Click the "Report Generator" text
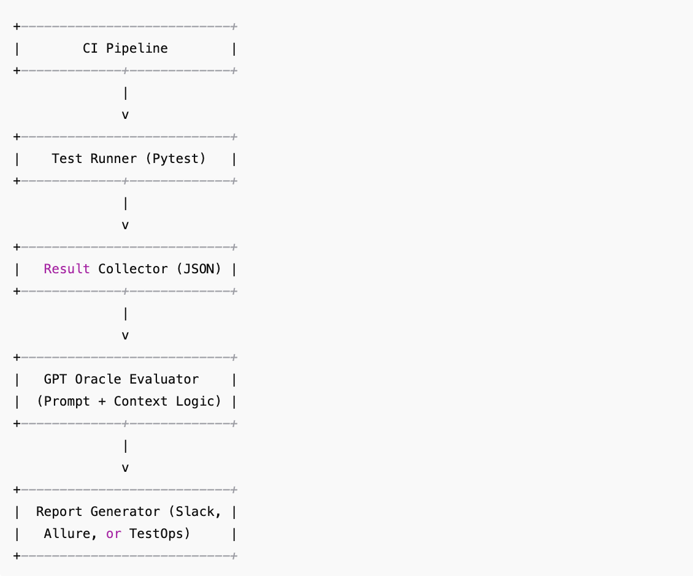 98,512
